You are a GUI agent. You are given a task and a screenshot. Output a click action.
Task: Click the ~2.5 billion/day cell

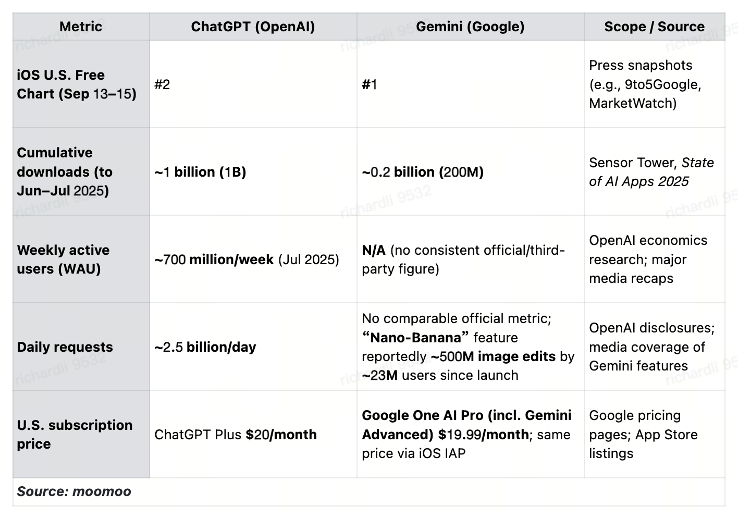pos(205,347)
